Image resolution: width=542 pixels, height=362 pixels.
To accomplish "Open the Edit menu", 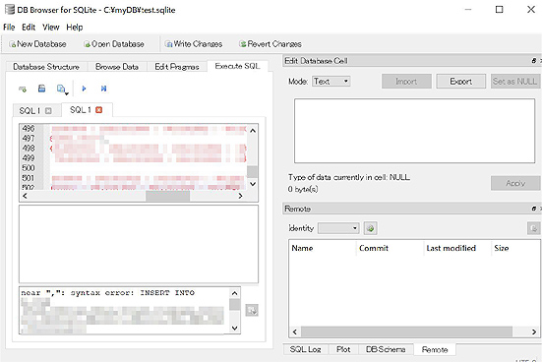I will (x=29, y=27).
